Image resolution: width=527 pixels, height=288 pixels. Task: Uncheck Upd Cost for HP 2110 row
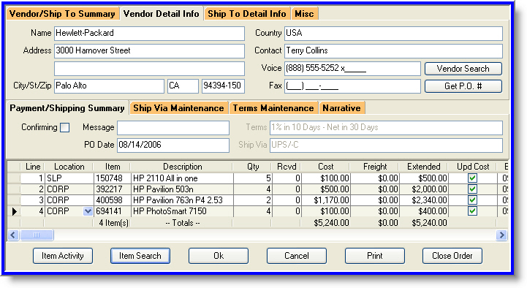point(473,178)
